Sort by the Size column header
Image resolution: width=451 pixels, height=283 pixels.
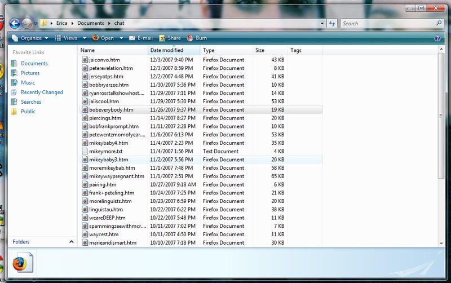pos(271,50)
